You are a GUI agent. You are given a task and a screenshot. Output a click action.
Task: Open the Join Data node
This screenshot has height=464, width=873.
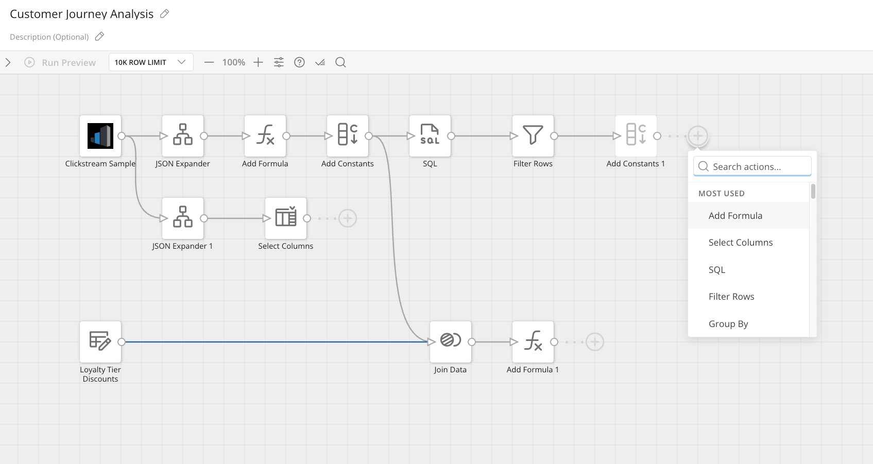[x=451, y=342]
